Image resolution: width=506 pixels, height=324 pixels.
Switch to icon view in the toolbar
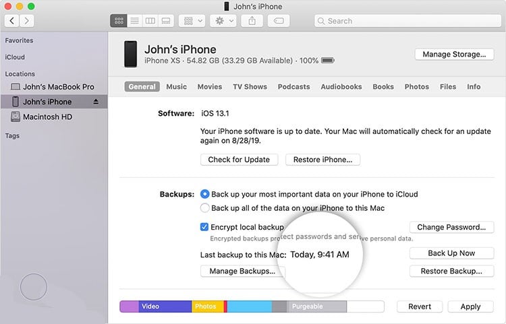point(119,21)
